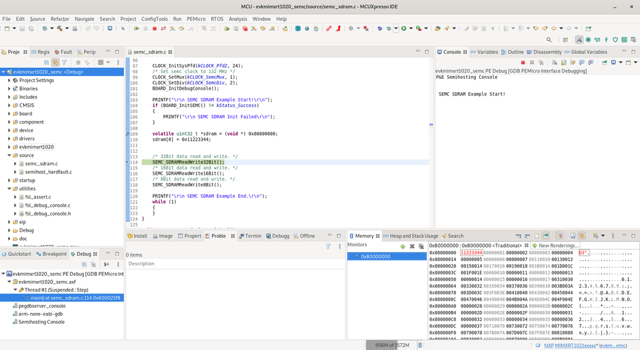The image size is (640, 350).
Task: Toggle the Develop perspective button
Action: point(579,40)
